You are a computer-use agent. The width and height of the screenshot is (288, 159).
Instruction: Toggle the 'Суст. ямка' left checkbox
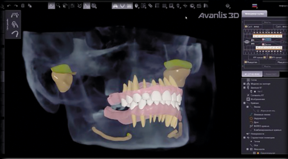point(246,27)
